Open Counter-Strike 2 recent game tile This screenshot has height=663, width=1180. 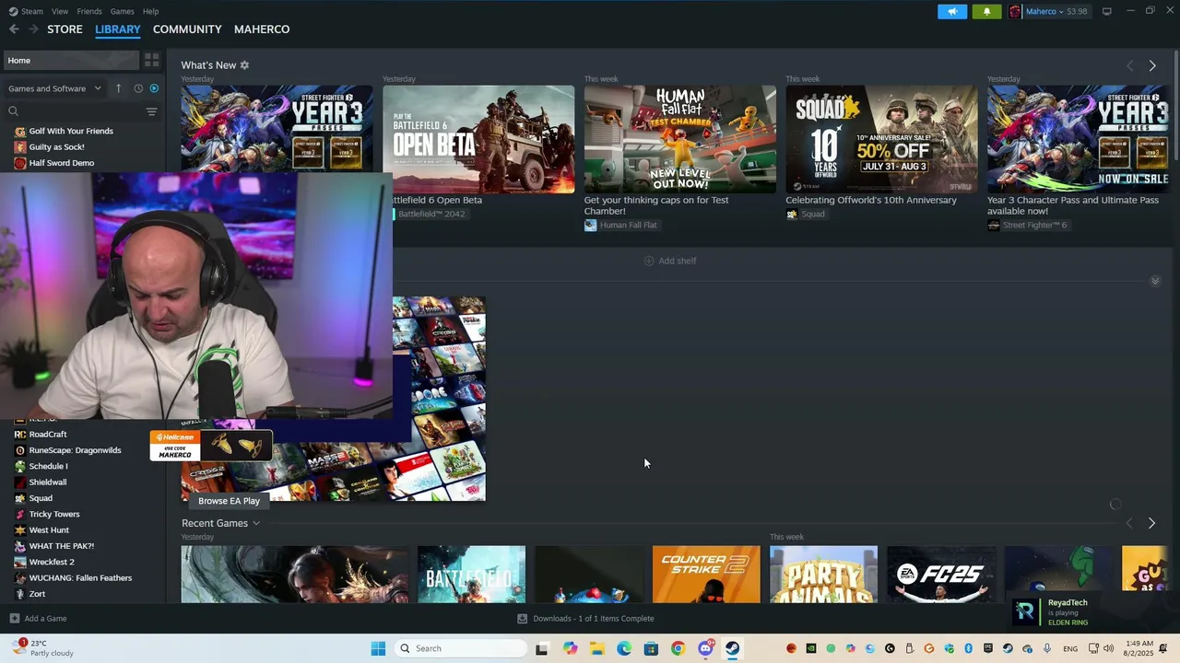click(x=706, y=575)
